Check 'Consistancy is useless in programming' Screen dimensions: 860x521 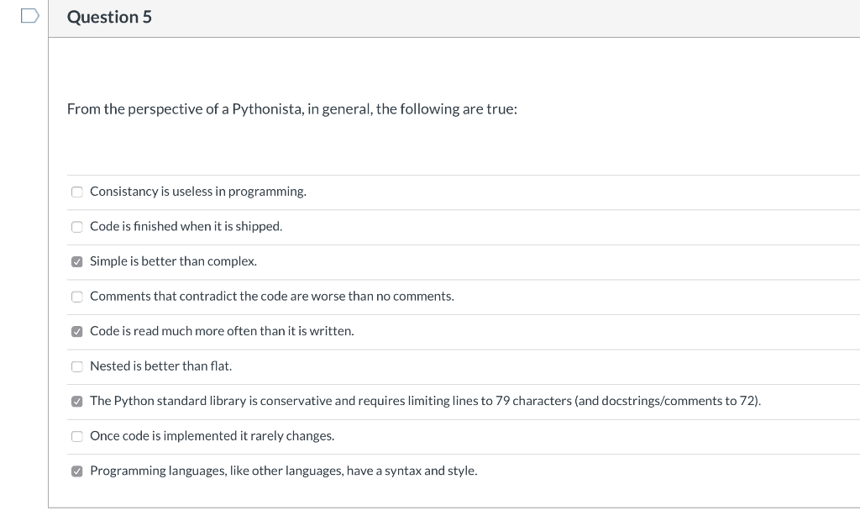click(x=77, y=192)
